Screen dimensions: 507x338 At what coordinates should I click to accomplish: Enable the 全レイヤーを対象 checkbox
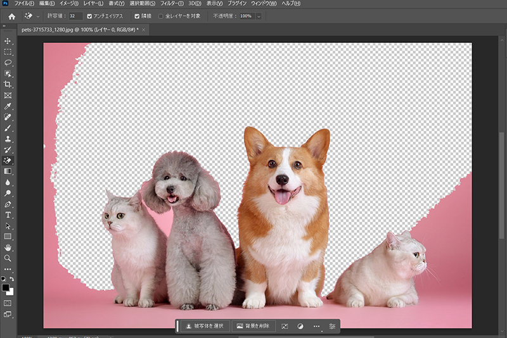coord(161,16)
